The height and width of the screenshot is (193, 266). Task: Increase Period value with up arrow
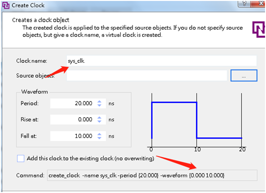point(100,102)
